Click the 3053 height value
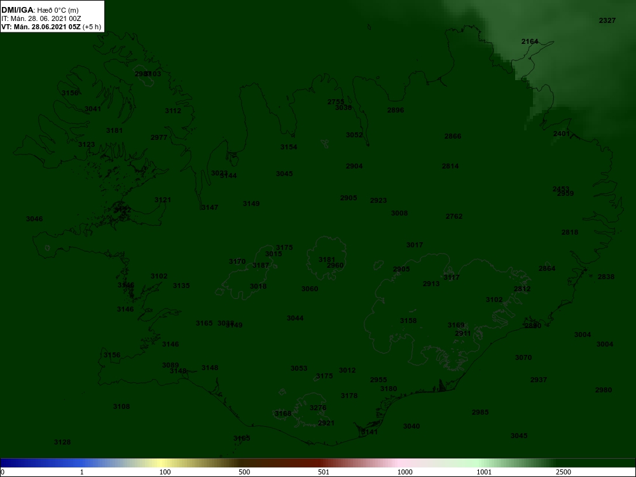Screen dimensions: 636x477 tap(299, 368)
